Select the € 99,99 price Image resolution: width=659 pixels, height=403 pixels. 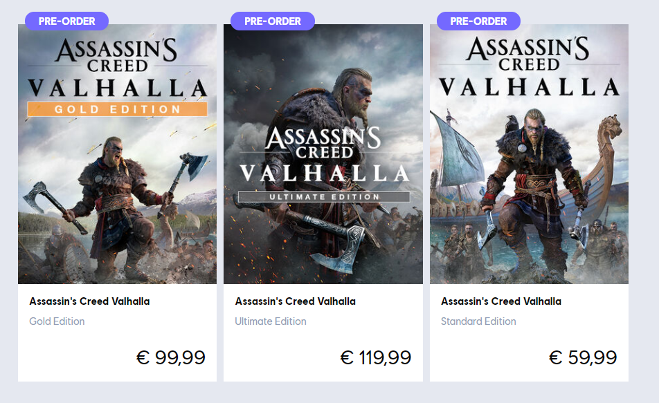point(170,357)
